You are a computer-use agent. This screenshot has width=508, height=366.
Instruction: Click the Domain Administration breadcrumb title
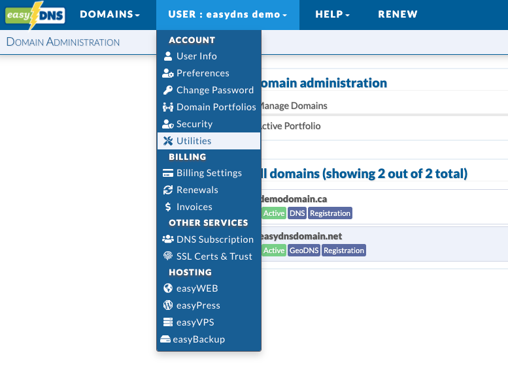click(x=63, y=42)
